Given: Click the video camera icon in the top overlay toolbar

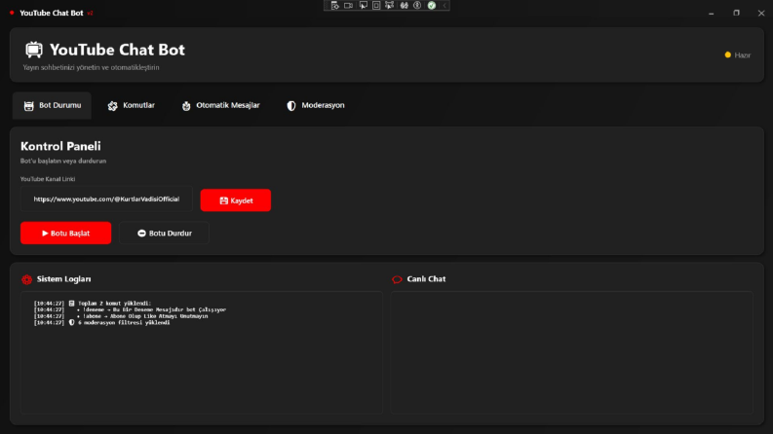Looking at the screenshot, I should pyautogui.click(x=349, y=6).
